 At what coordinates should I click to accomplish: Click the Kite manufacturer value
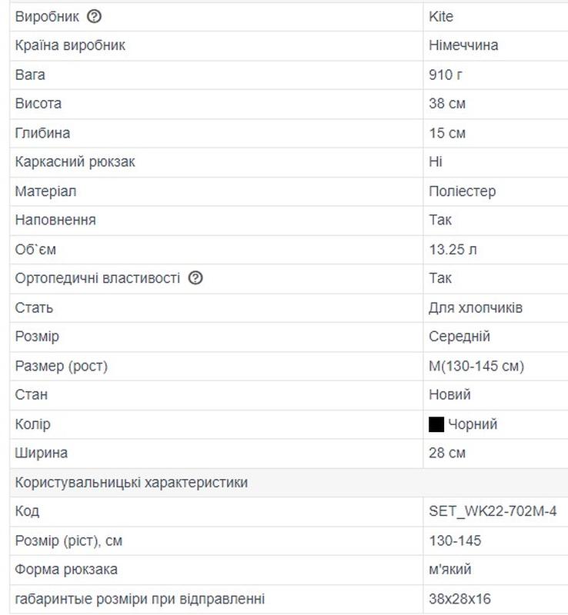[441, 16]
